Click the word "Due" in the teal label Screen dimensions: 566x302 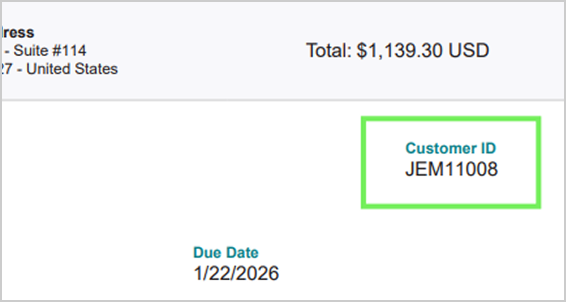tap(208, 252)
